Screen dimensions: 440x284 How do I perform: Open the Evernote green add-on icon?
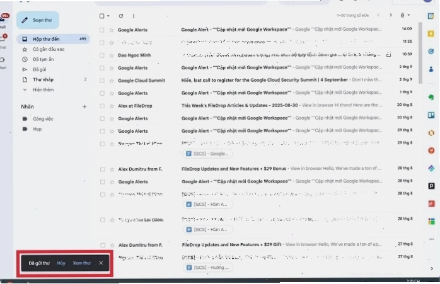pyautogui.click(x=431, y=97)
